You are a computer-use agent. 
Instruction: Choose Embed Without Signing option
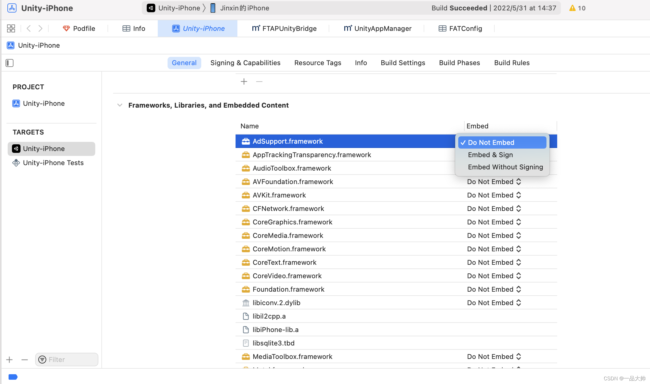[x=505, y=167]
